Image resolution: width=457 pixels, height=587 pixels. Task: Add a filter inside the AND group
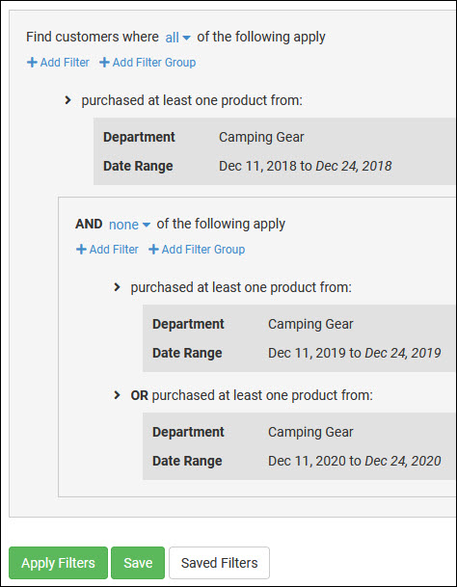tap(107, 250)
